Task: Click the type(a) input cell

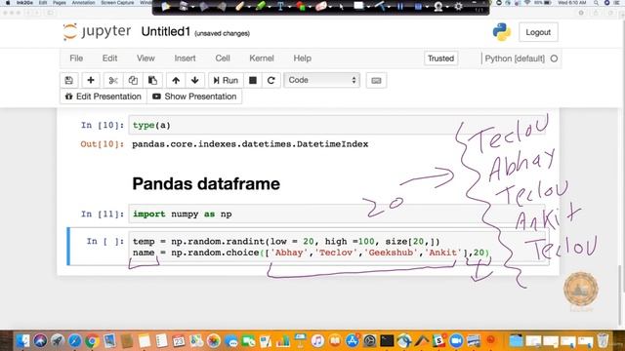Action: (x=337, y=126)
